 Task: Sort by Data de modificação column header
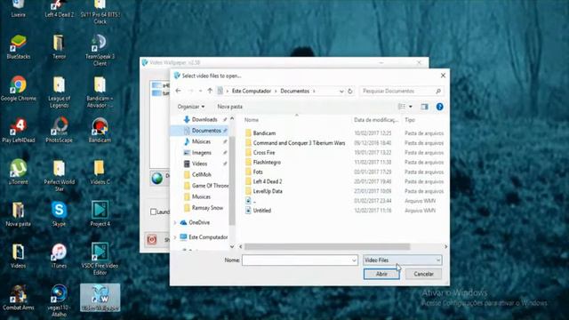click(x=376, y=120)
